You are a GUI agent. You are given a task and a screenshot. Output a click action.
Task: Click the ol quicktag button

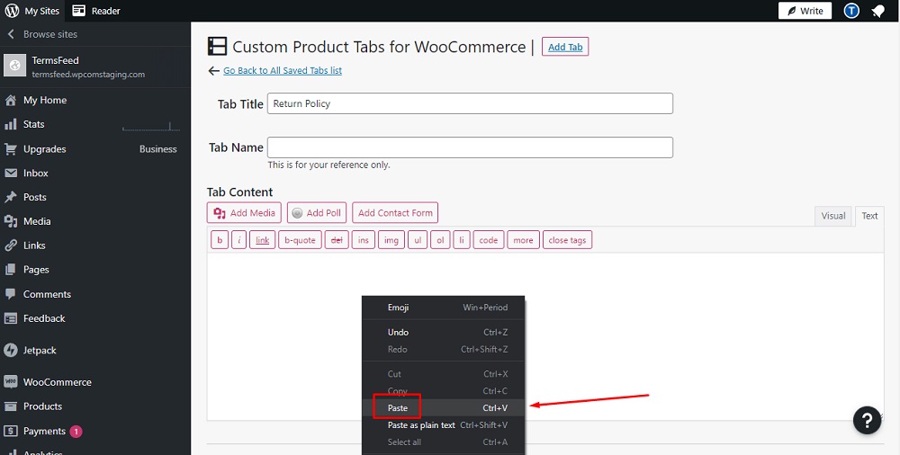coord(440,240)
